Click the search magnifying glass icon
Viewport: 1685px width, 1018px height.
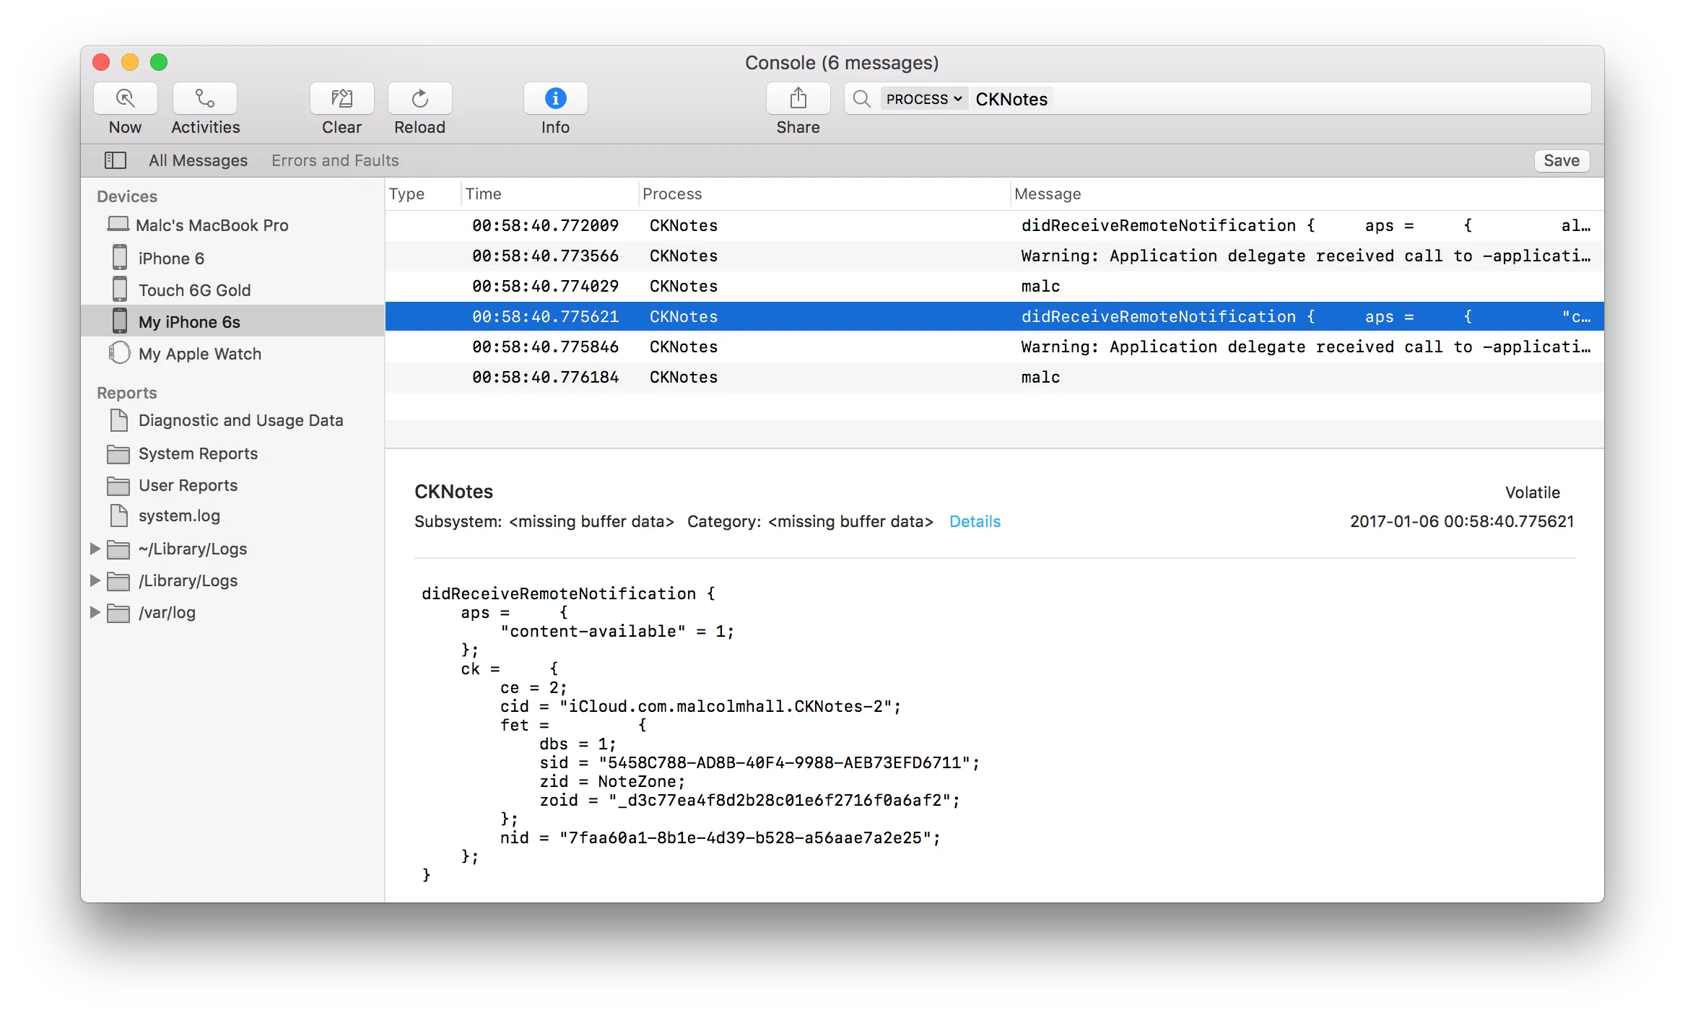[x=861, y=99]
